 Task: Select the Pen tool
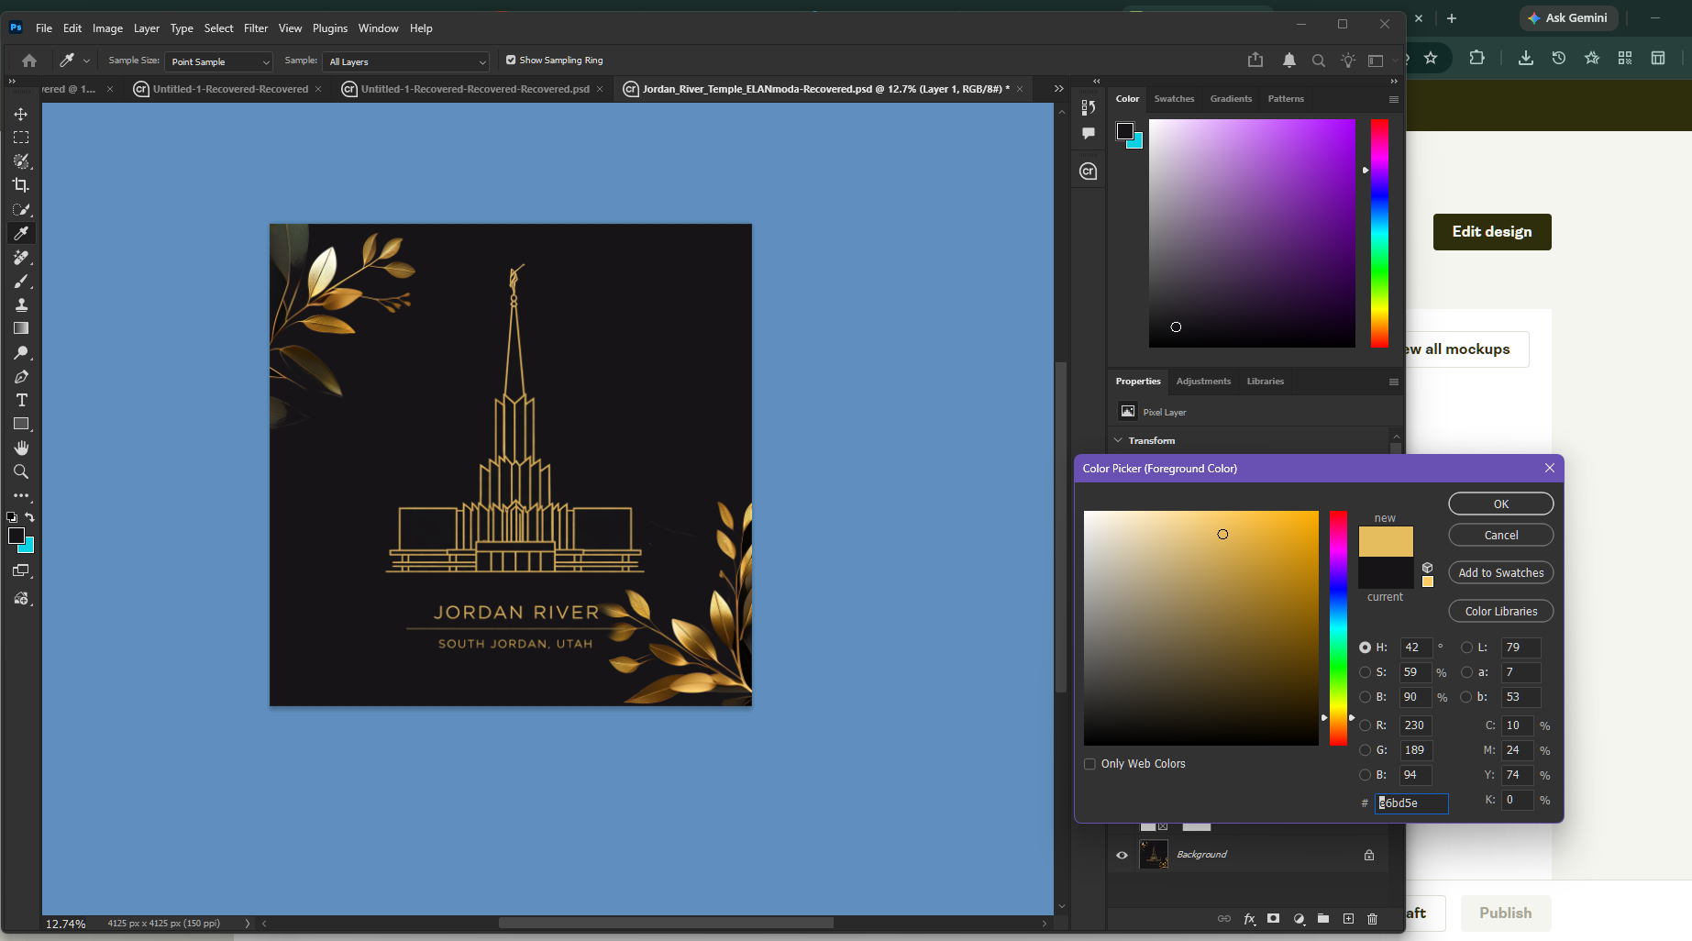[21, 377]
